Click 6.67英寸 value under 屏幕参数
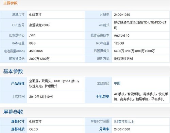The width and height of the screenshot is (170, 133). click(35, 121)
